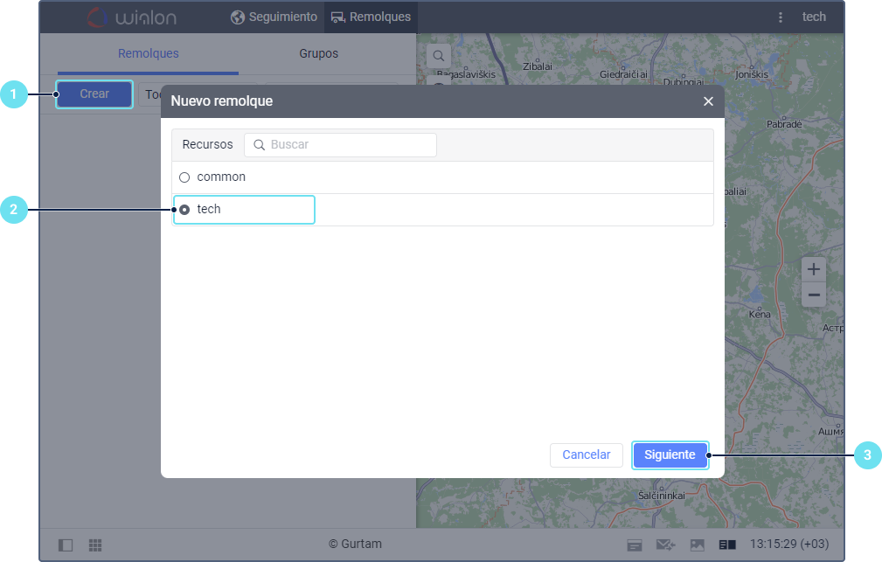Image resolution: width=882 pixels, height=562 pixels.
Task: Click the Recursos column header
Action: [x=207, y=144]
